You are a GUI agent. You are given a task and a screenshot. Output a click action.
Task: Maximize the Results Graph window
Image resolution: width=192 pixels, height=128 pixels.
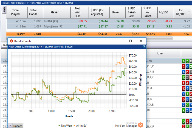pyautogui.click(x=131, y=41)
